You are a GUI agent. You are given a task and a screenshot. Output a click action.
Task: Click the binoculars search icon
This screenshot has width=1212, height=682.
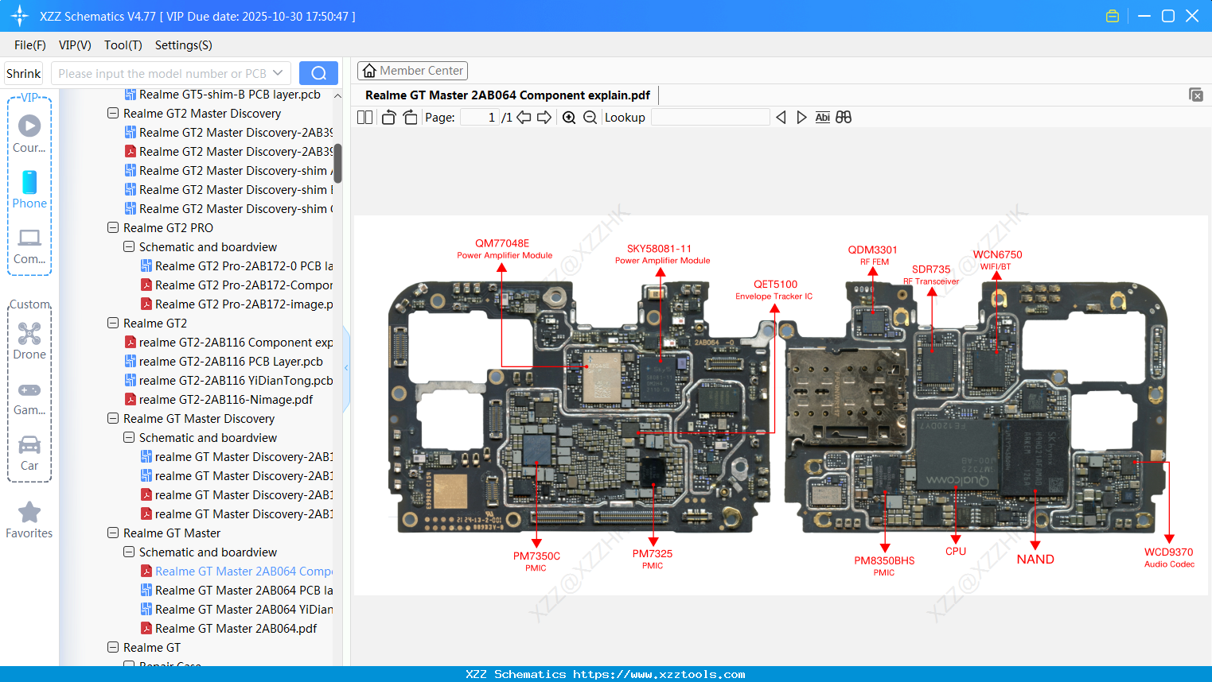tap(844, 118)
